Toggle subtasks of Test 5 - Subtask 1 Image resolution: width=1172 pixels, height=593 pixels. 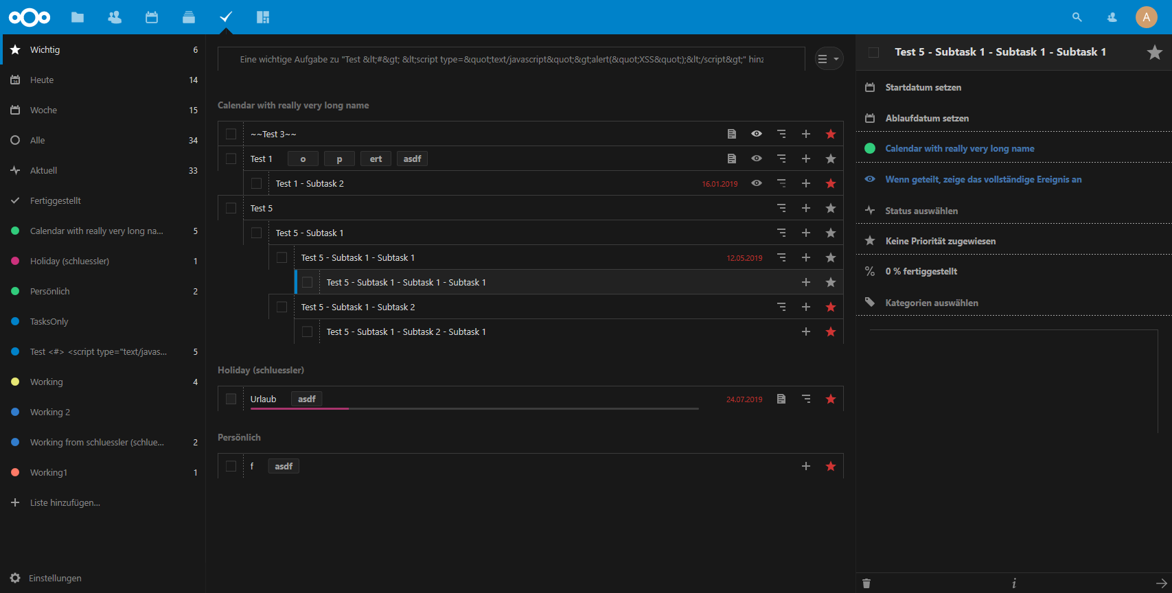[781, 233]
